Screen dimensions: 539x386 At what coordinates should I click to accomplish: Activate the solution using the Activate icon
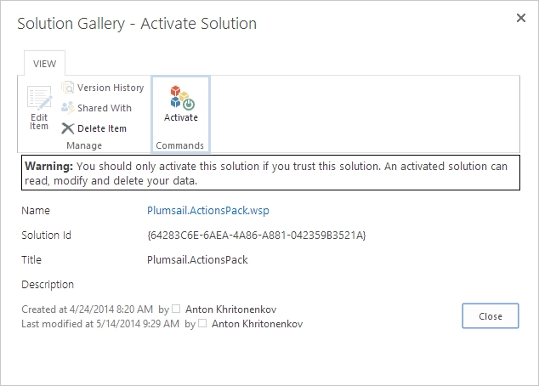[180, 104]
